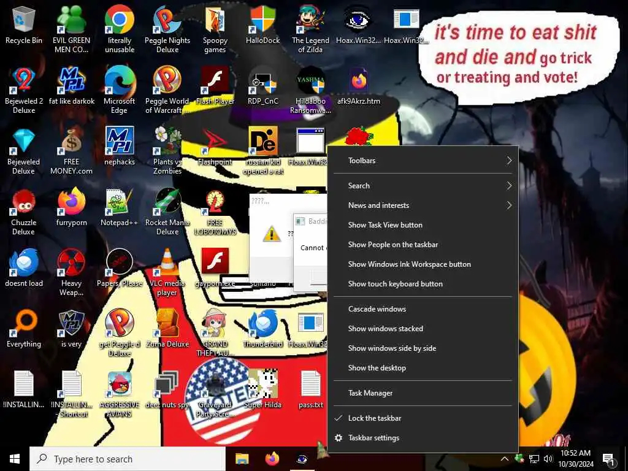Open the notification center icon
628x471 pixels.
click(x=609, y=459)
